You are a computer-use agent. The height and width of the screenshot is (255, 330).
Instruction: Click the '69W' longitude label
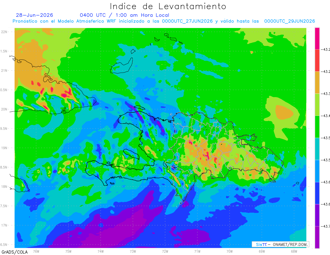click(x=262, y=251)
